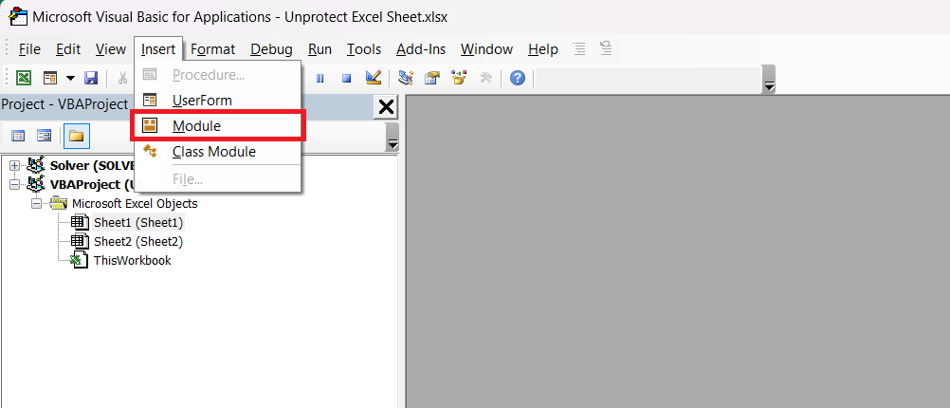Open the Run menu
The width and height of the screenshot is (950, 408).
pyautogui.click(x=320, y=49)
